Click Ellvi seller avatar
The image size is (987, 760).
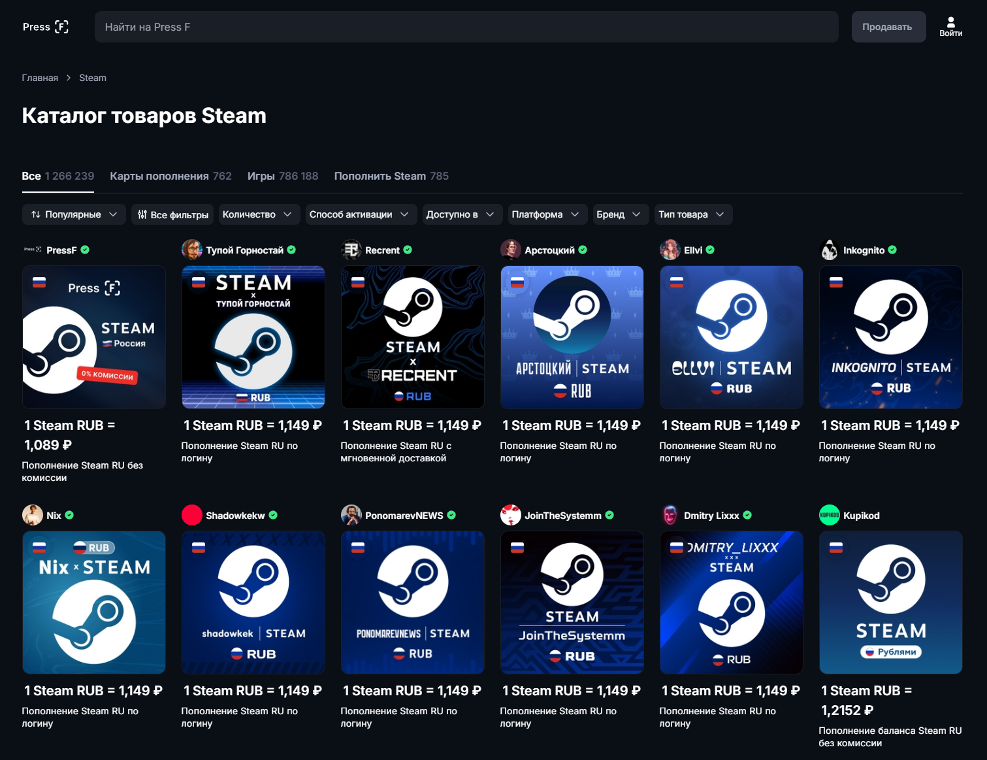(670, 250)
